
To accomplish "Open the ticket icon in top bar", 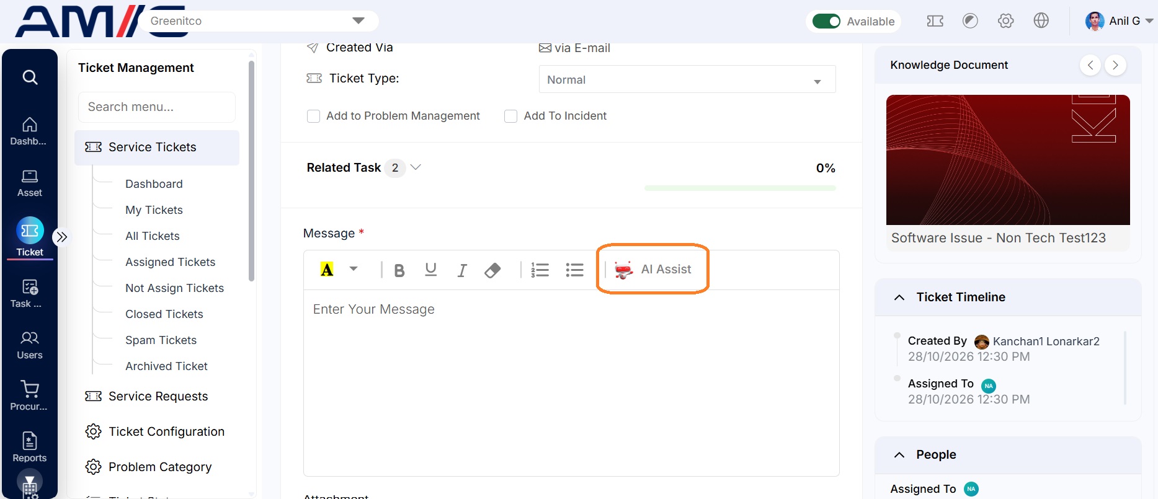I will (x=935, y=21).
